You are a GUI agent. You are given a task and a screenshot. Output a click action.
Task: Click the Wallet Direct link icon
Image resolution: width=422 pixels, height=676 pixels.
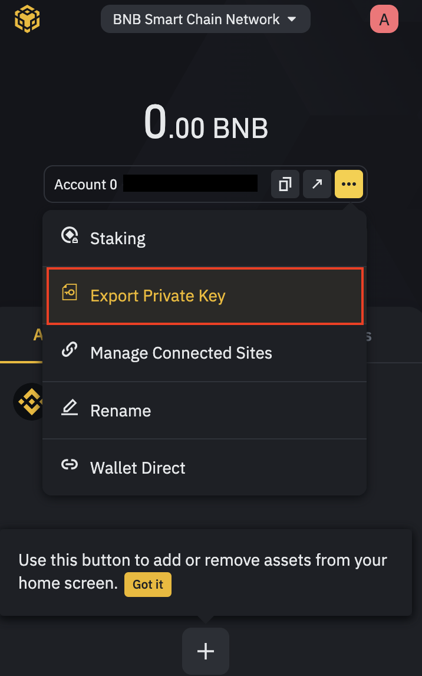pyautogui.click(x=70, y=465)
